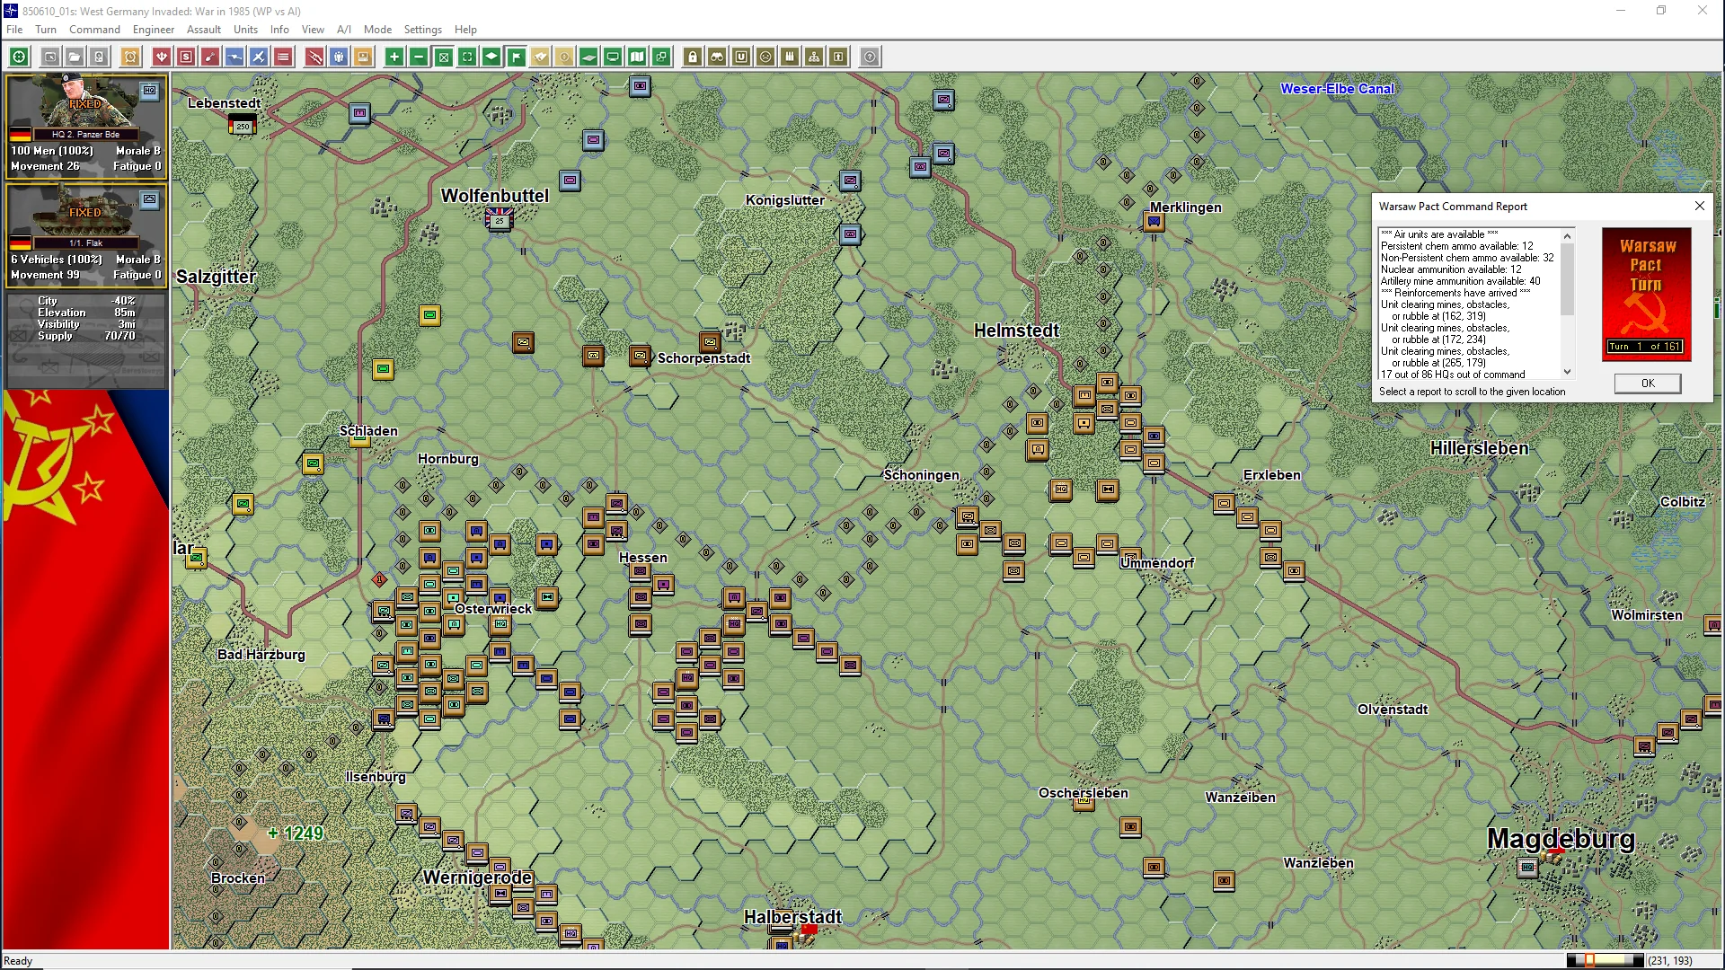This screenshot has height=970, width=1725.
Task: Zoom out with the green minus icon
Action: (x=419, y=57)
